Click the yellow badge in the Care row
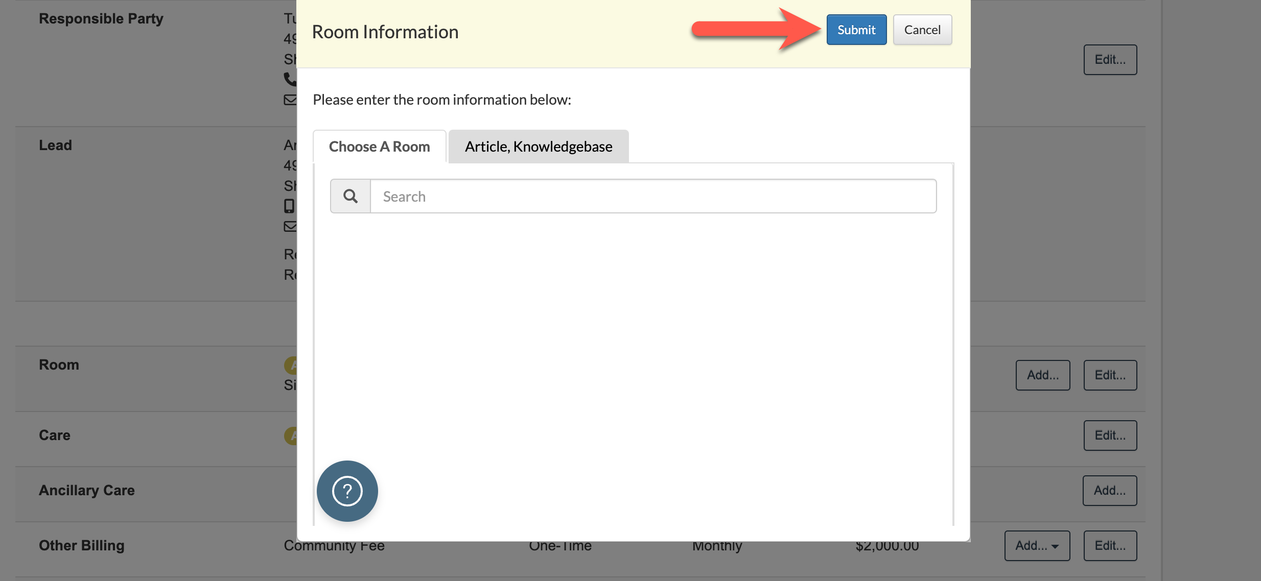The width and height of the screenshot is (1261, 581). pyautogui.click(x=291, y=435)
